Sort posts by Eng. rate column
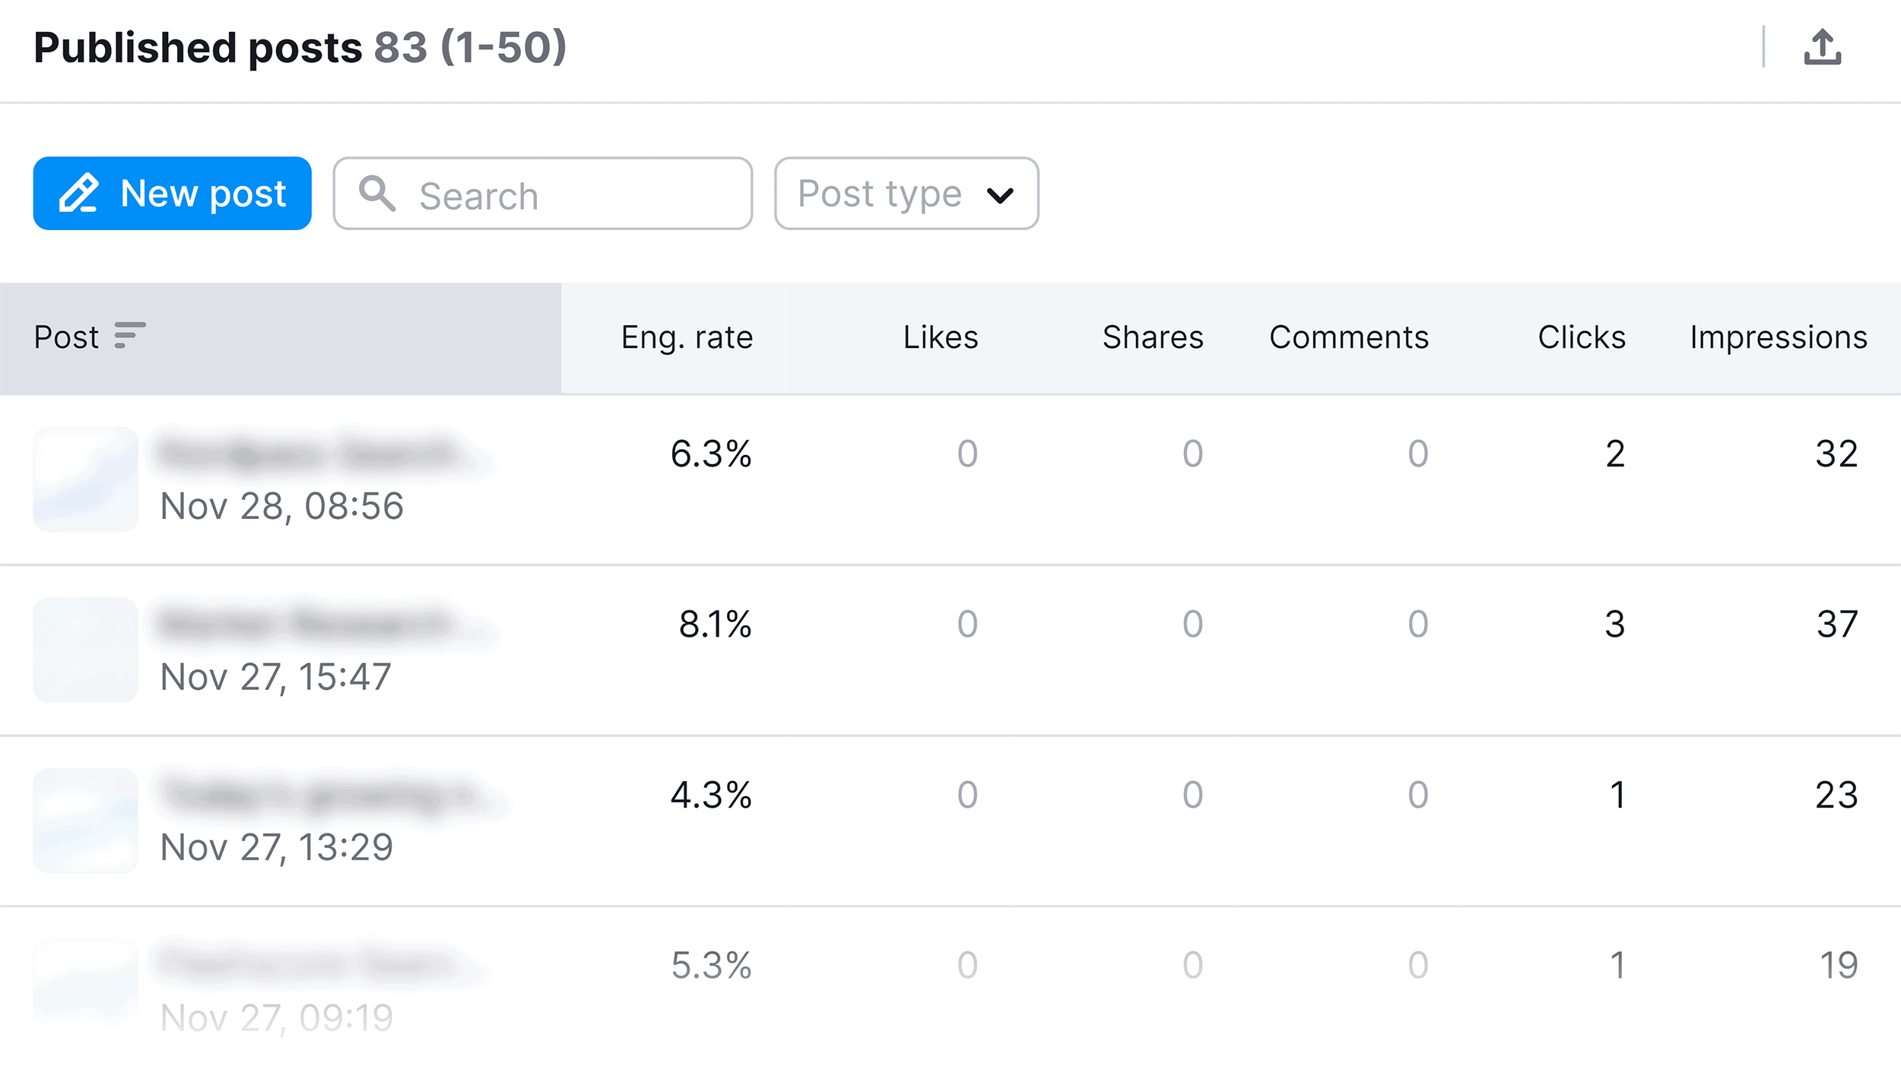Viewport: 1901px width, 1069px height. [685, 337]
